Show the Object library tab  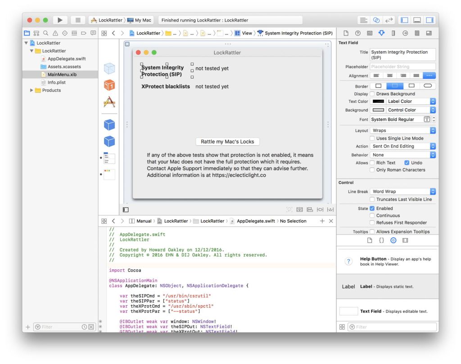click(x=393, y=240)
